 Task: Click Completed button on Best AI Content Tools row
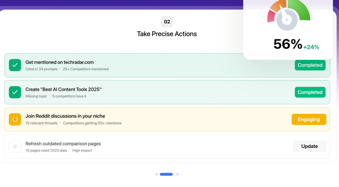pyautogui.click(x=310, y=92)
